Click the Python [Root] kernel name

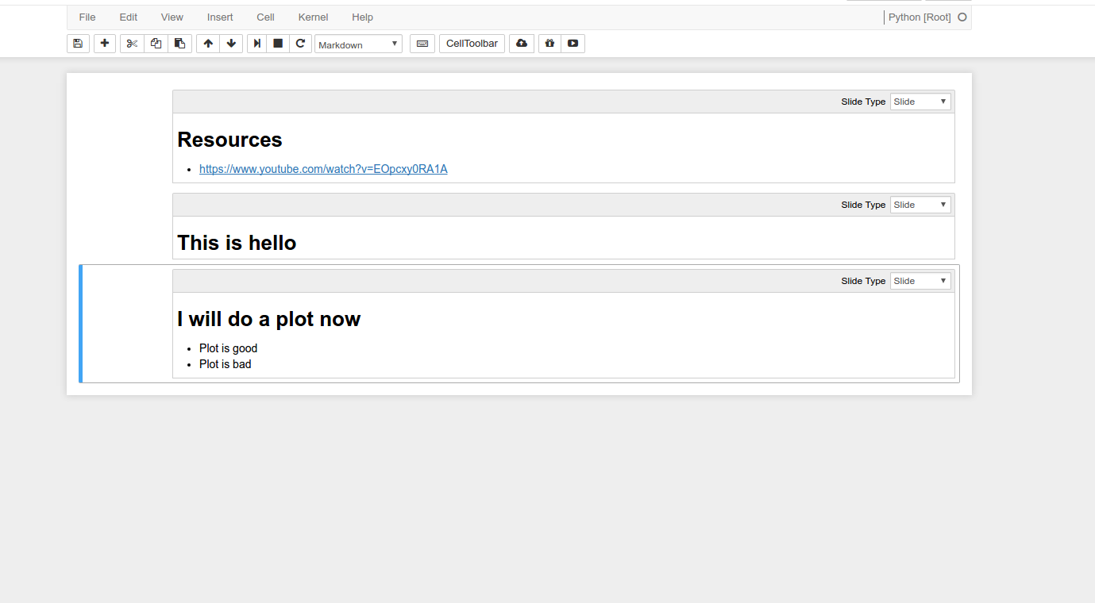pyautogui.click(x=920, y=17)
